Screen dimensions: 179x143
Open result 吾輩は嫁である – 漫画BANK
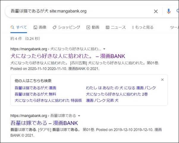tap(44, 123)
